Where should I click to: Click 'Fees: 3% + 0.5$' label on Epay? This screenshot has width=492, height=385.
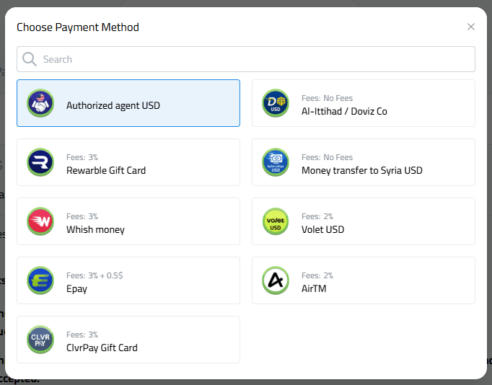click(95, 275)
